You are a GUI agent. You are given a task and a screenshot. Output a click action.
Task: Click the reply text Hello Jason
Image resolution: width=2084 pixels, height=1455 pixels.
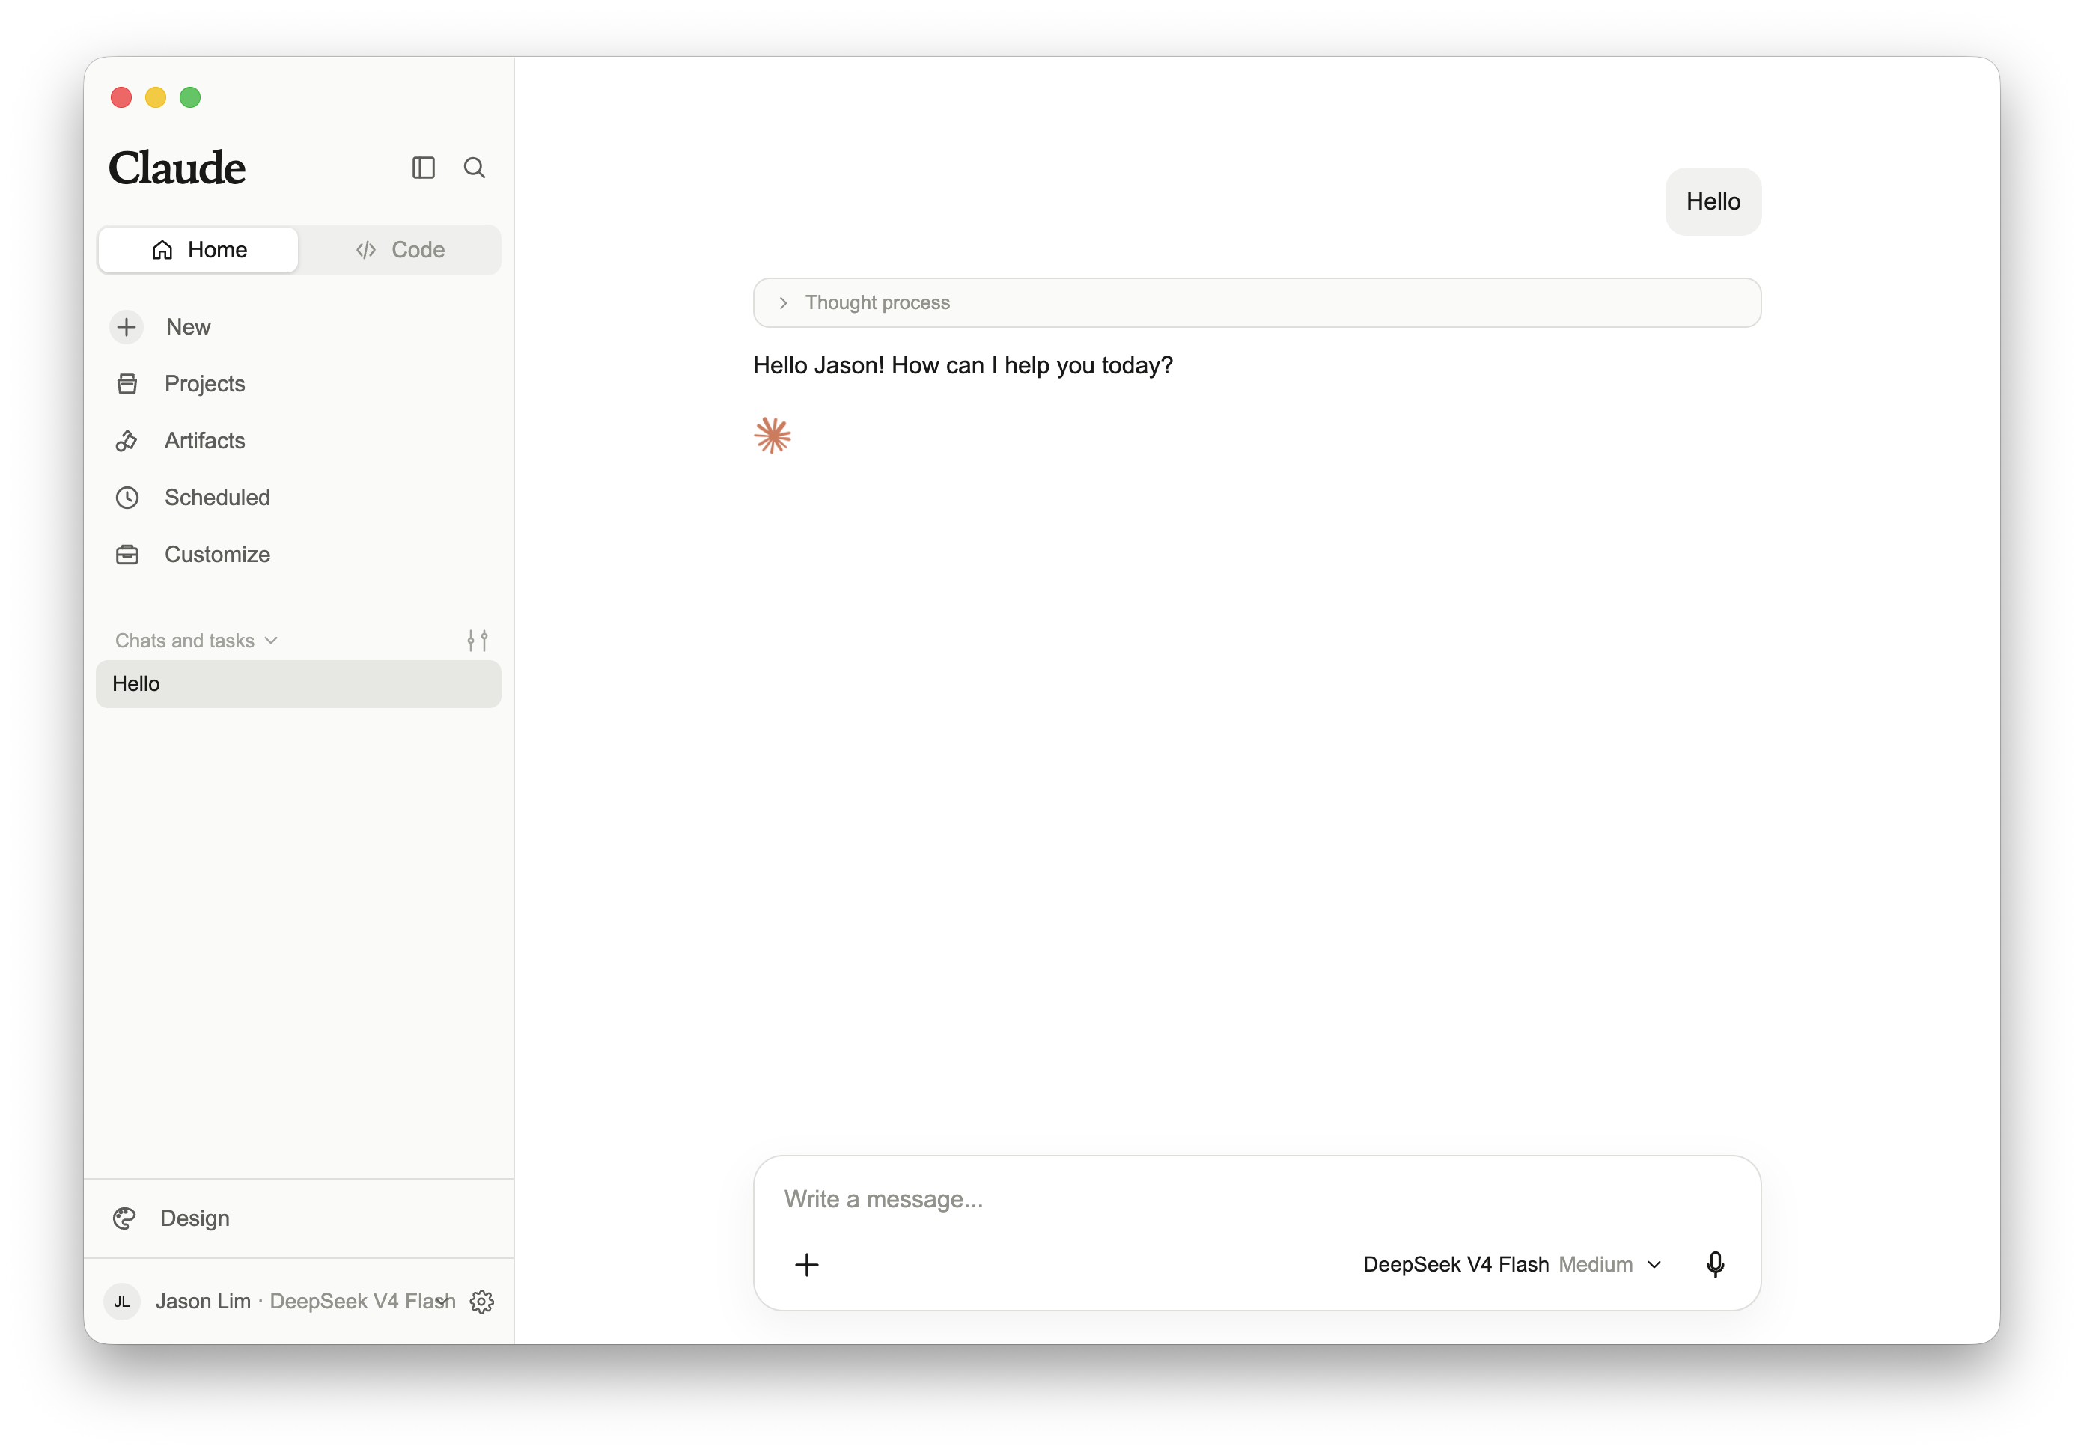point(963,366)
